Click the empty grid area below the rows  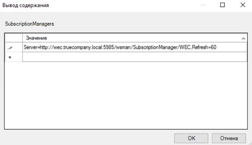point(127,95)
